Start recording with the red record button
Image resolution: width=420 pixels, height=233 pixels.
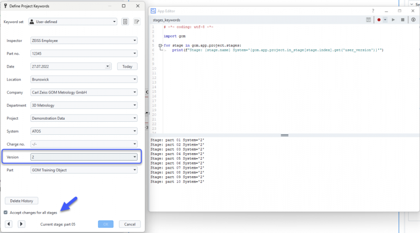[x=379, y=20]
